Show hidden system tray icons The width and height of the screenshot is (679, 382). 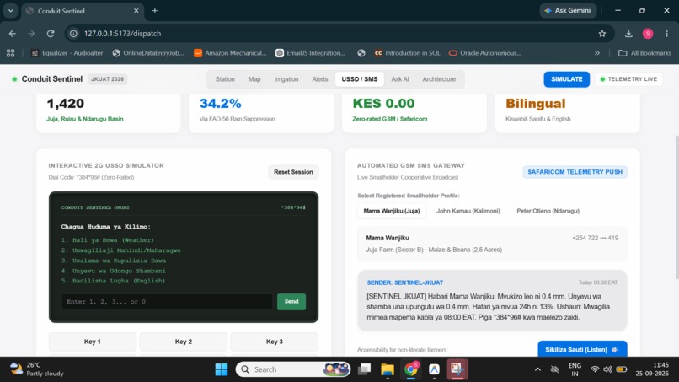[x=537, y=369]
